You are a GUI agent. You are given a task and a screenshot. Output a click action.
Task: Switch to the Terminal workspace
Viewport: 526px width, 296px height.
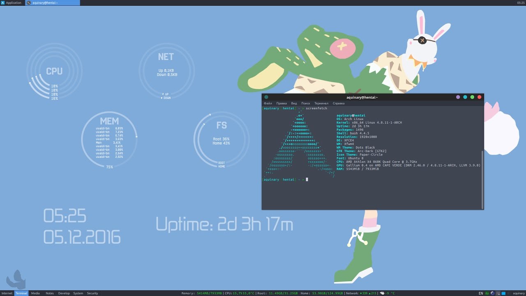tap(21, 293)
